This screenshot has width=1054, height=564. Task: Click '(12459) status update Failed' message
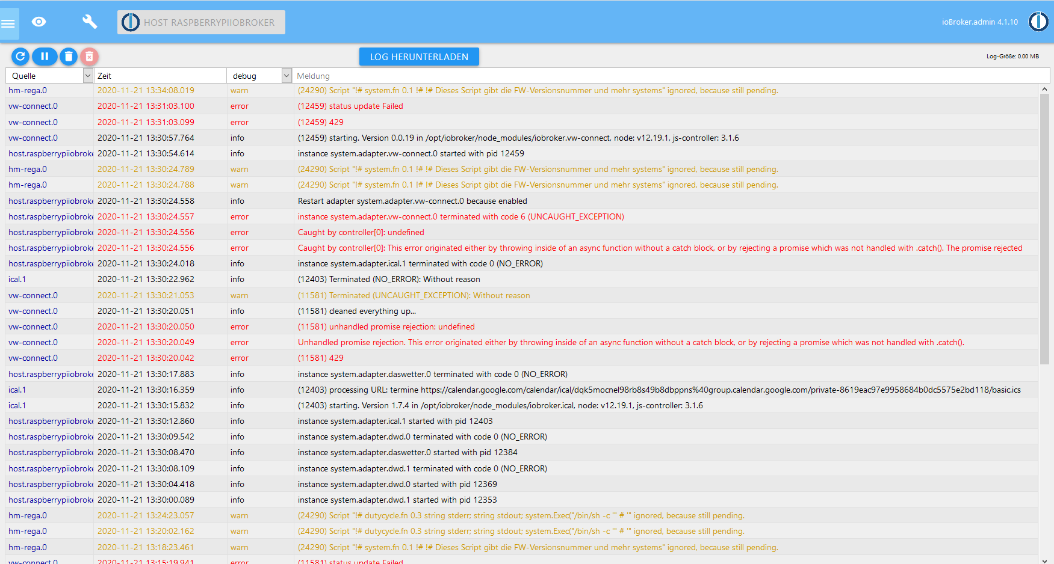click(x=350, y=106)
